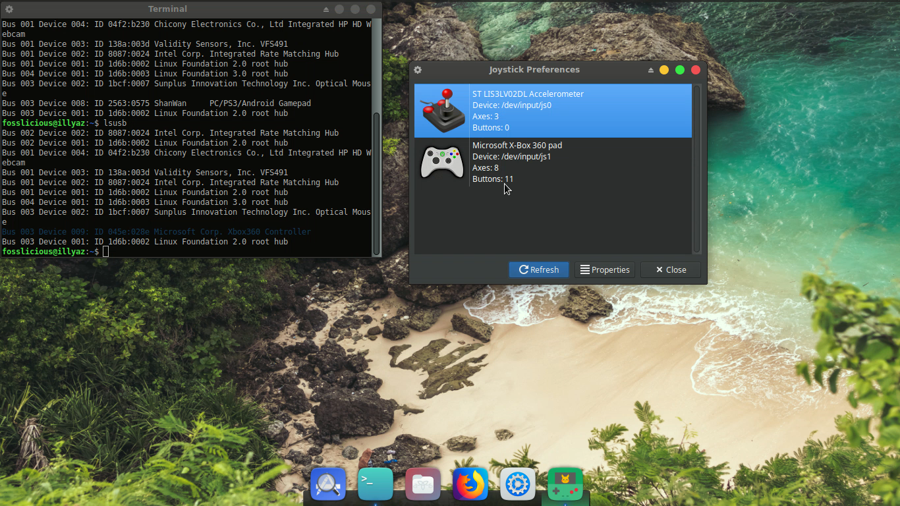Open the file manager icon in the dock
The width and height of the screenshot is (900, 506).
click(x=423, y=485)
